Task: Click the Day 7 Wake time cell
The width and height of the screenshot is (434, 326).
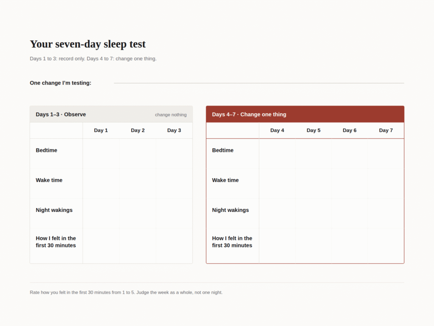Action: point(386,183)
